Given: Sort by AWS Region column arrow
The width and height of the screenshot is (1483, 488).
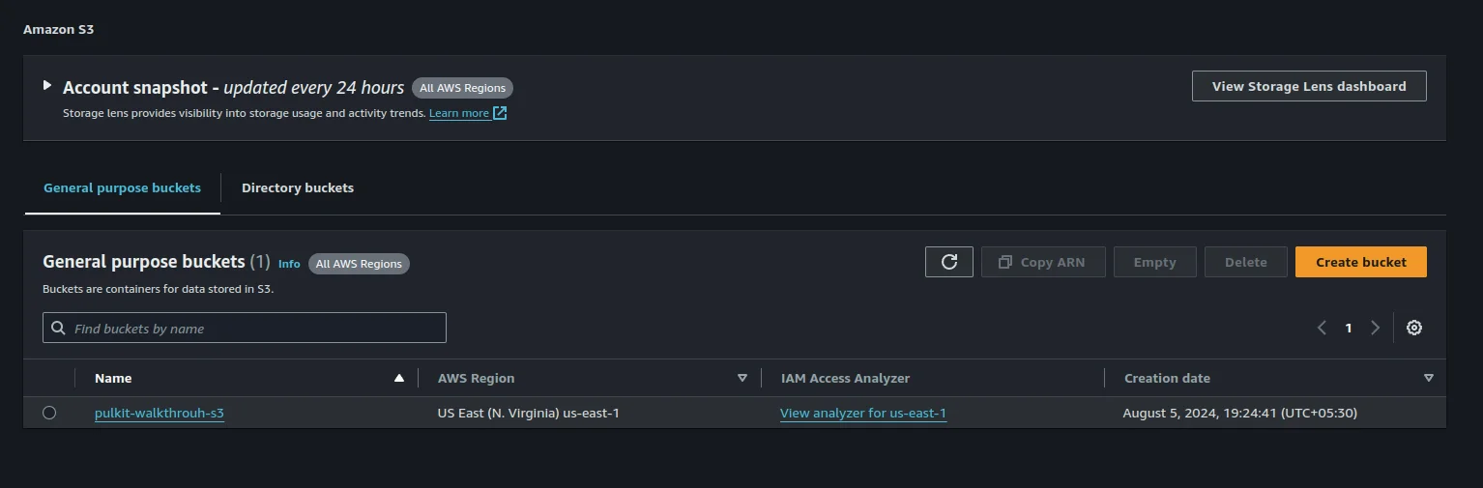Looking at the screenshot, I should click(x=742, y=379).
